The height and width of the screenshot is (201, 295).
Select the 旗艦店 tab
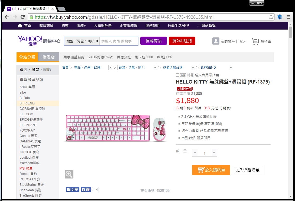coord(48,57)
